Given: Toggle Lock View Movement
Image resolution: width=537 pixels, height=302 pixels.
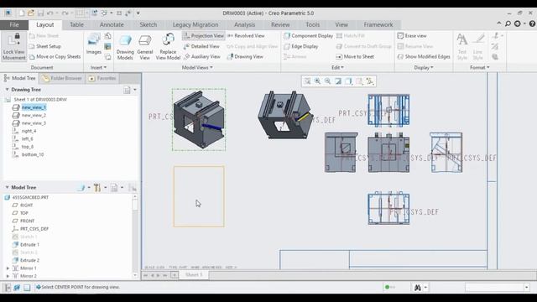Looking at the screenshot, I should tap(13, 46).
